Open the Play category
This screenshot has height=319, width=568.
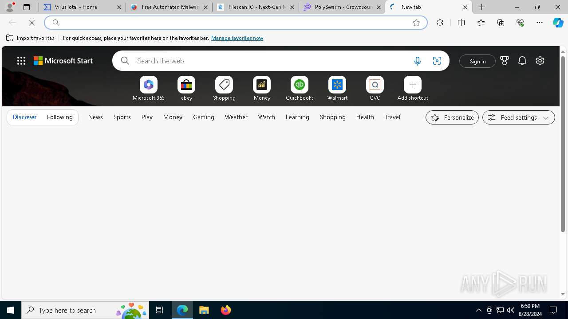(x=147, y=117)
